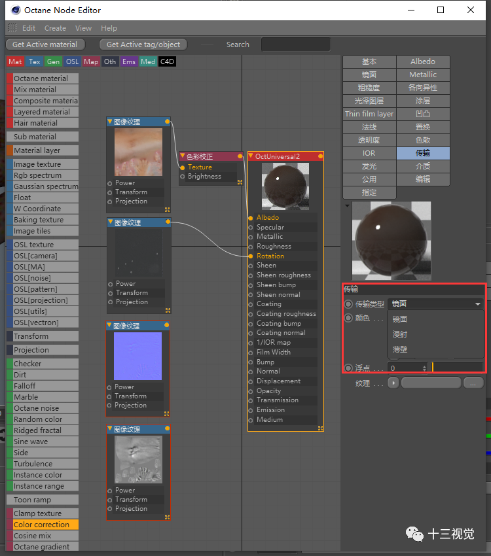Viewport: 491px width, 556px height.
Task: Click Get Active material button
Action: click(45, 44)
